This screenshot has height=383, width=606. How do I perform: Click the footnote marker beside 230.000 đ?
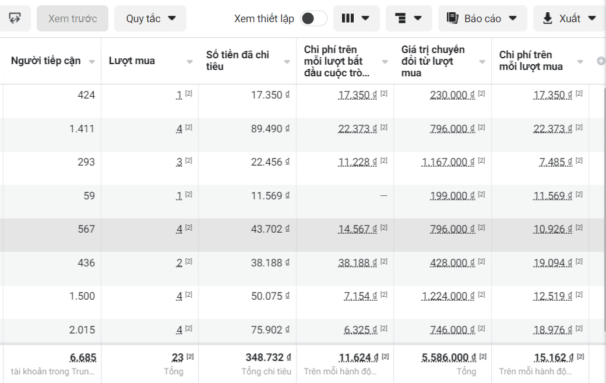coord(481,93)
